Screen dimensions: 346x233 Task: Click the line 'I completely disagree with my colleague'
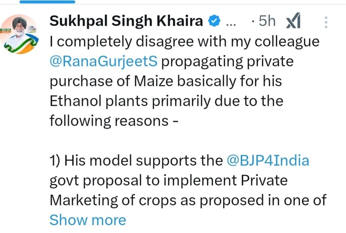click(x=184, y=41)
